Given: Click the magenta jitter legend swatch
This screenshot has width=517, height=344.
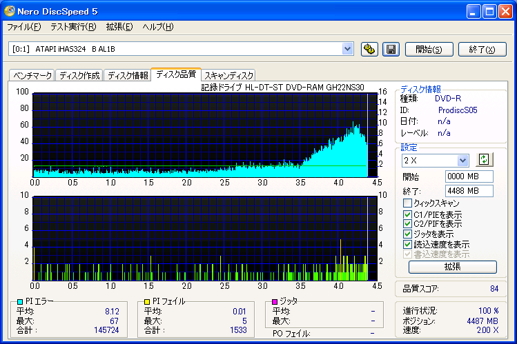Looking at the screenshot, I should tap(274, 301).
